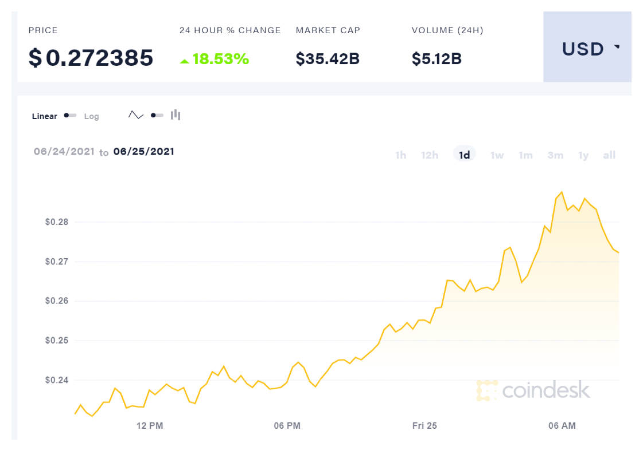Show the all-time range
The height and width of the screenshot is (474, 643).
click(609, 155)
